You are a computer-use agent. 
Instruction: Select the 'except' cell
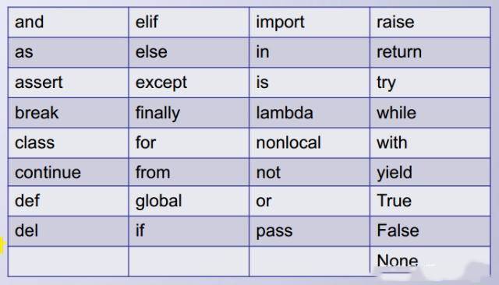coord(189,83)
